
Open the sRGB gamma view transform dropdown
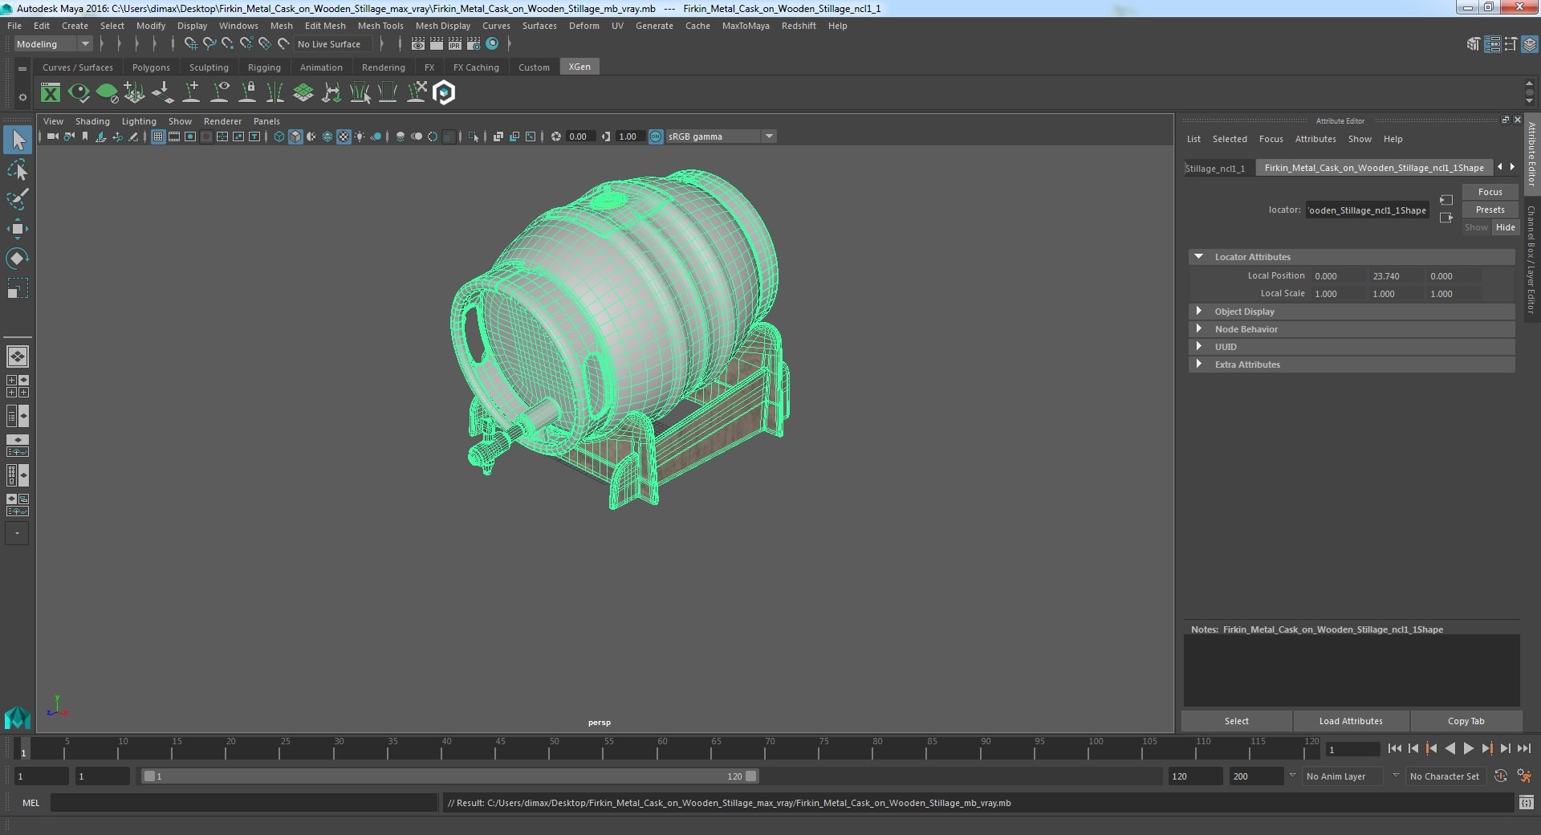(721, 136)
